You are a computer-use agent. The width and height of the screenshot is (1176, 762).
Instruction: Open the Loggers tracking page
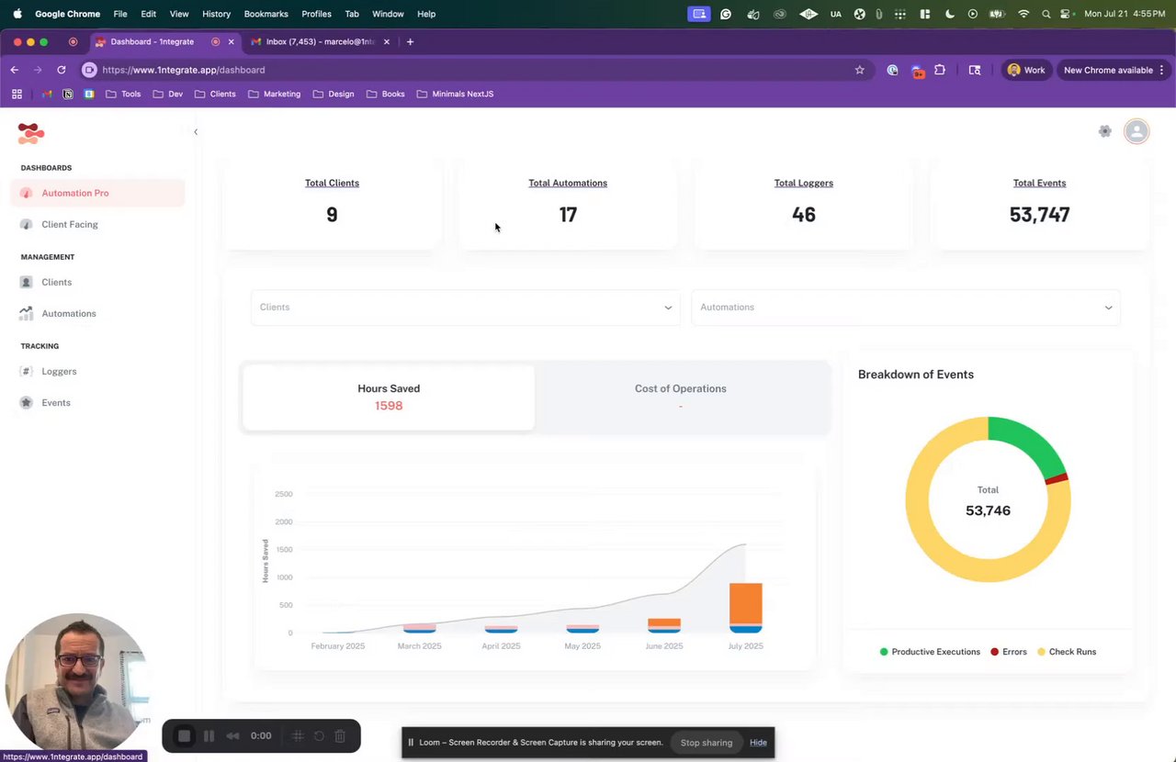[x=97, y=371]
